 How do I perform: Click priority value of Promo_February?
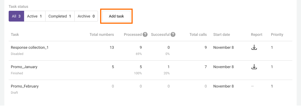click(272, 86)
